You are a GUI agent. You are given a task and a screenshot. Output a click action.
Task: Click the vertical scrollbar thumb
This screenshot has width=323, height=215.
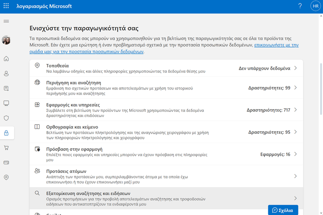321,89
